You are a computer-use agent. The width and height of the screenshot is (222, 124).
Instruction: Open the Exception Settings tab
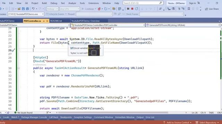click(x=83, y=117)
